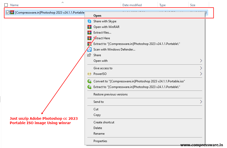Click the share arrow icon beside Share
The image size is (227, 148).
[x=89, y=55]
